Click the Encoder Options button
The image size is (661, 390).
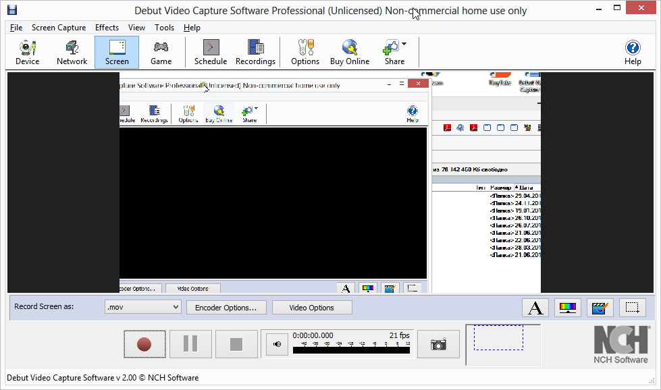tap(226, 308)
